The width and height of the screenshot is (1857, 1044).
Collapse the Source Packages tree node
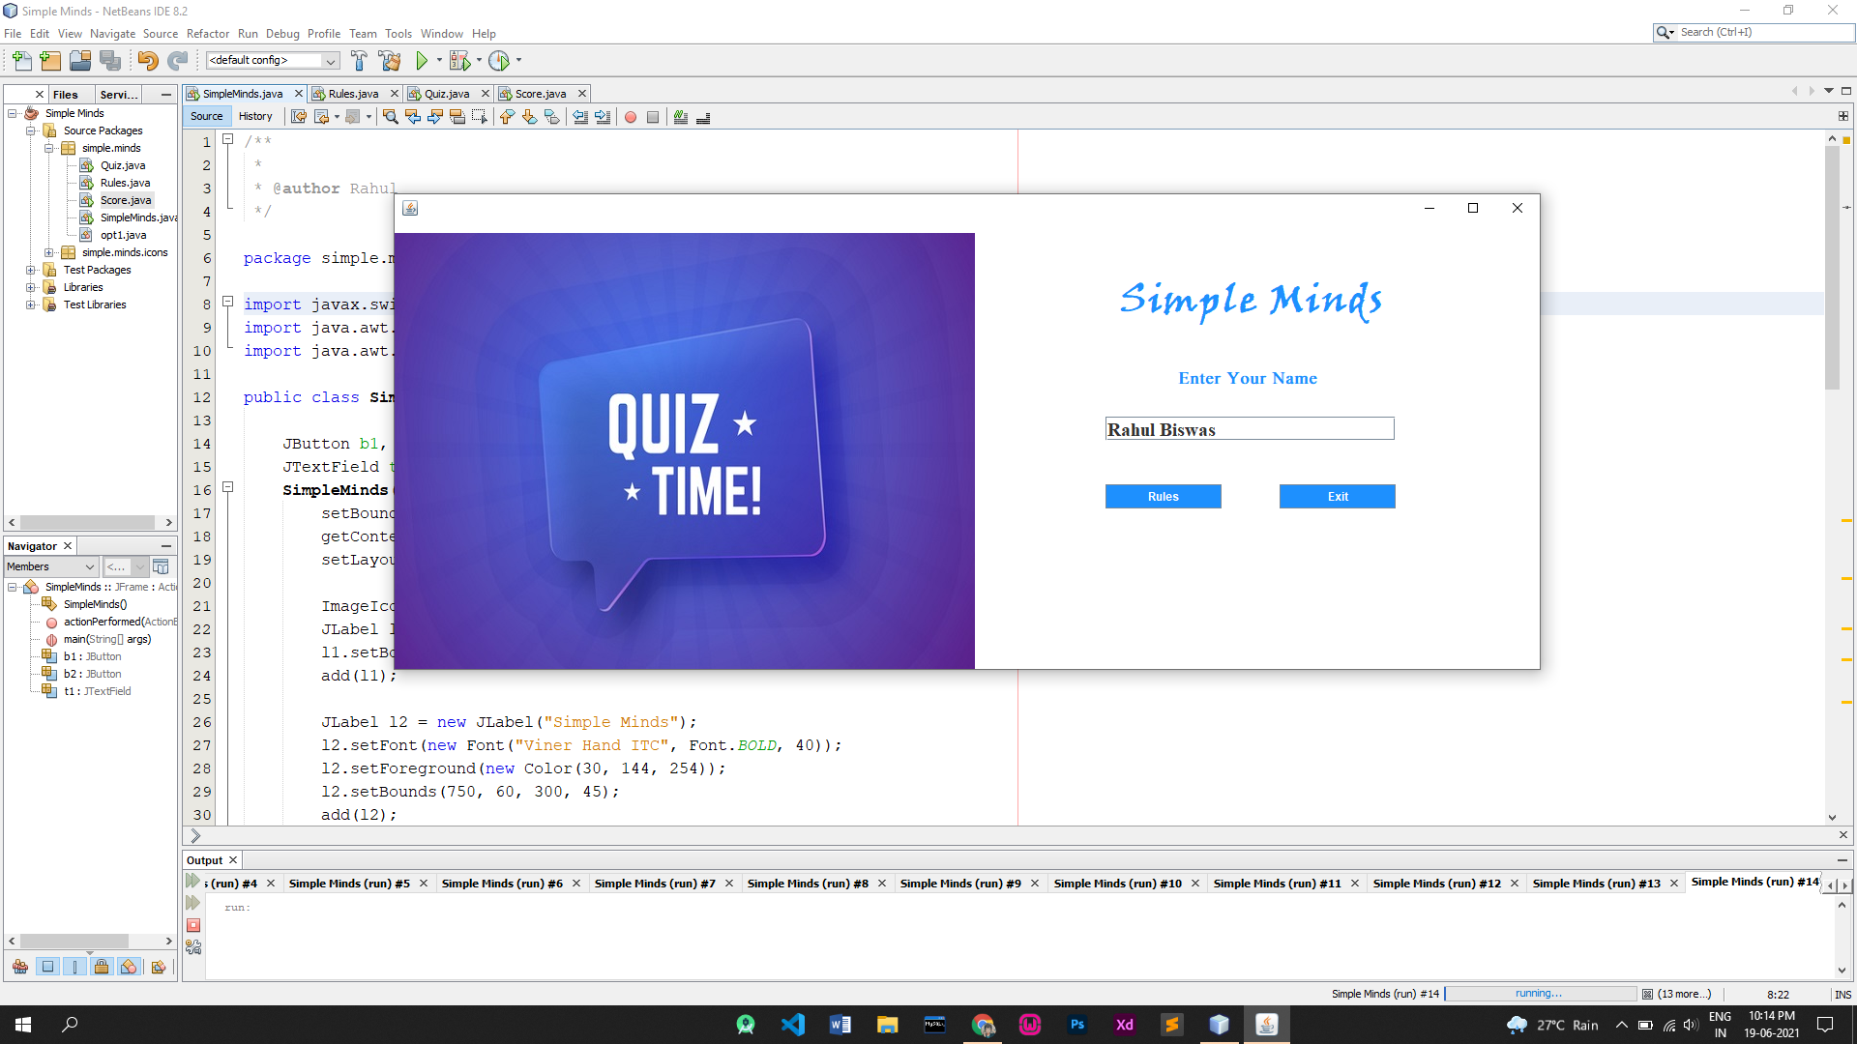(31, 130)
